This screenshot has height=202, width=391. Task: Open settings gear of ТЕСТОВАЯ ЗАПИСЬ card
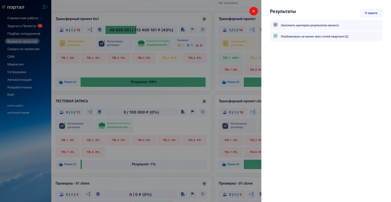coord(204,101)
